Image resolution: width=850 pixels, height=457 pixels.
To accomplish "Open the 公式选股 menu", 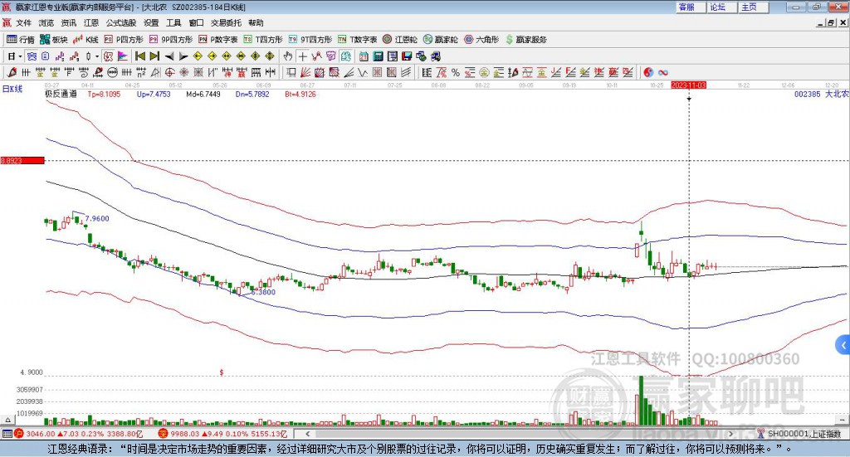I will (x=121, y=22).
